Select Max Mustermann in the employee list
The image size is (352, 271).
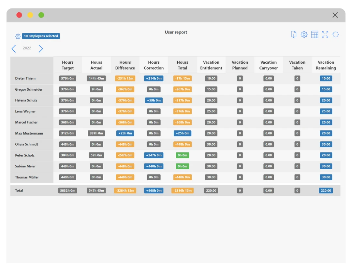click(29, 133)
